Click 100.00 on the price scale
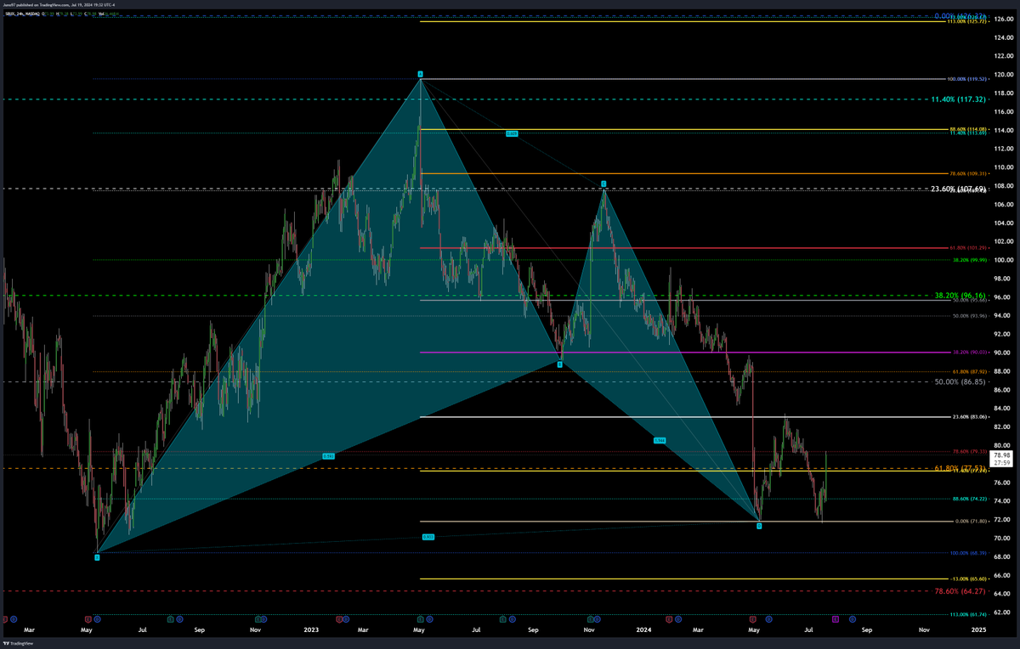Image resolution: width=1020 pixels, height=649 pixels. [1003, 260]
